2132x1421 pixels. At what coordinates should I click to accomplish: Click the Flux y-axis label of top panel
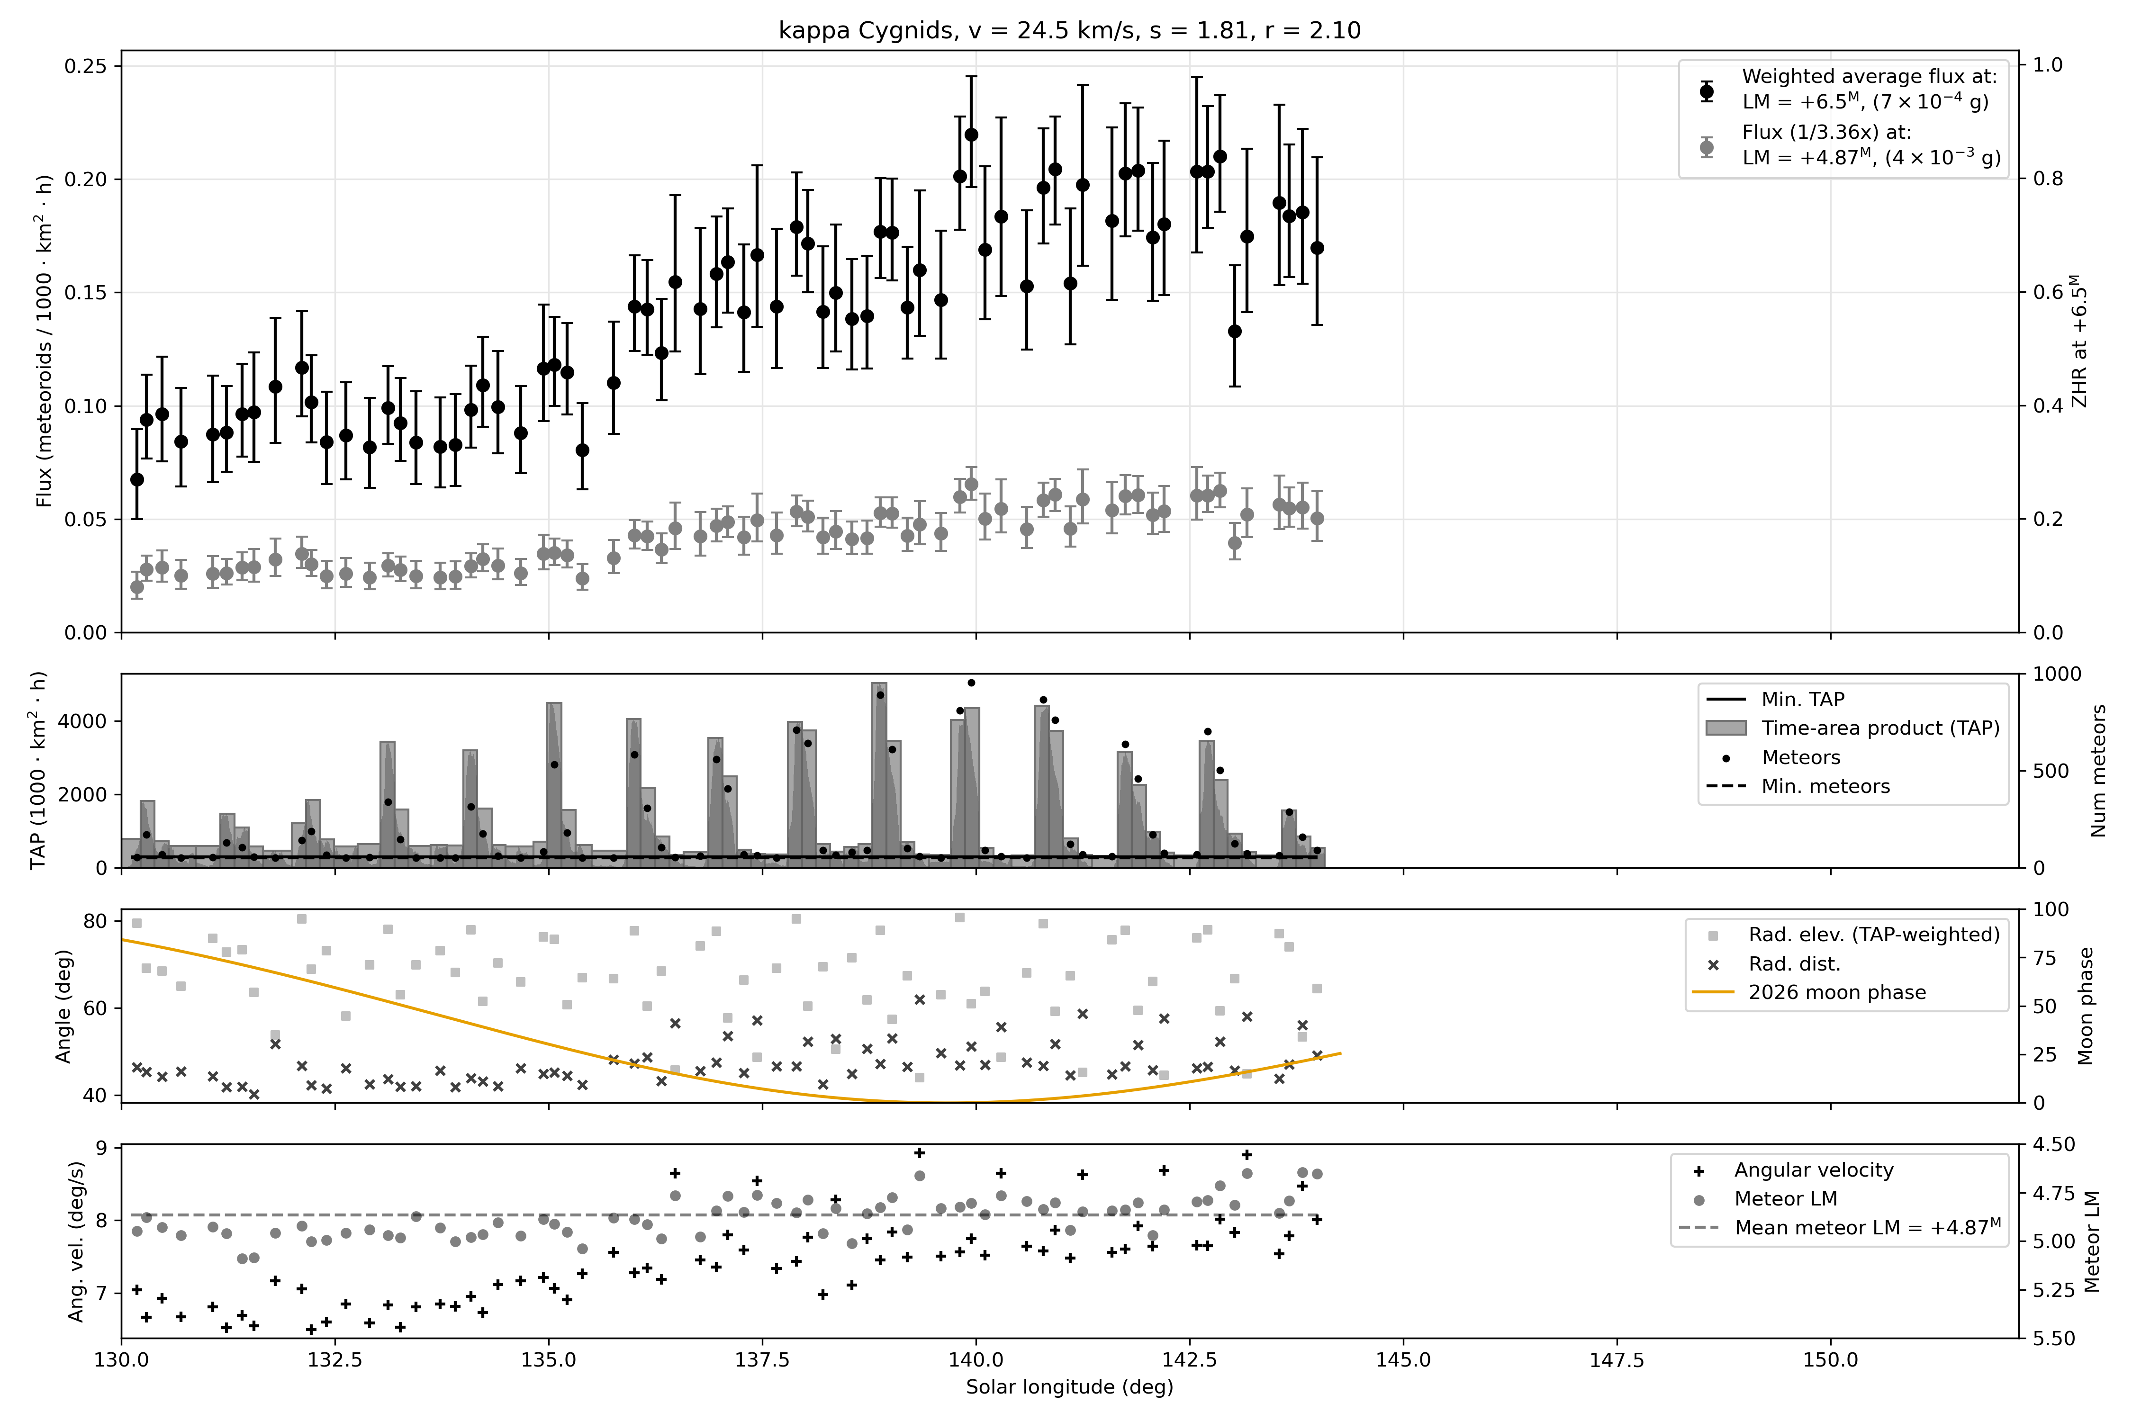[44, 342]
